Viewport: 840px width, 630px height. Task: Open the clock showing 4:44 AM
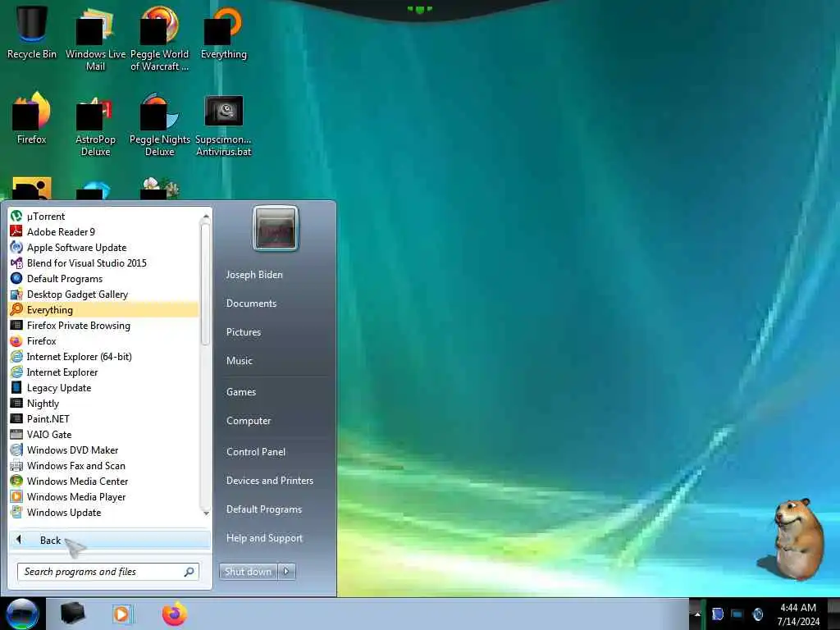tap(798, 614)
